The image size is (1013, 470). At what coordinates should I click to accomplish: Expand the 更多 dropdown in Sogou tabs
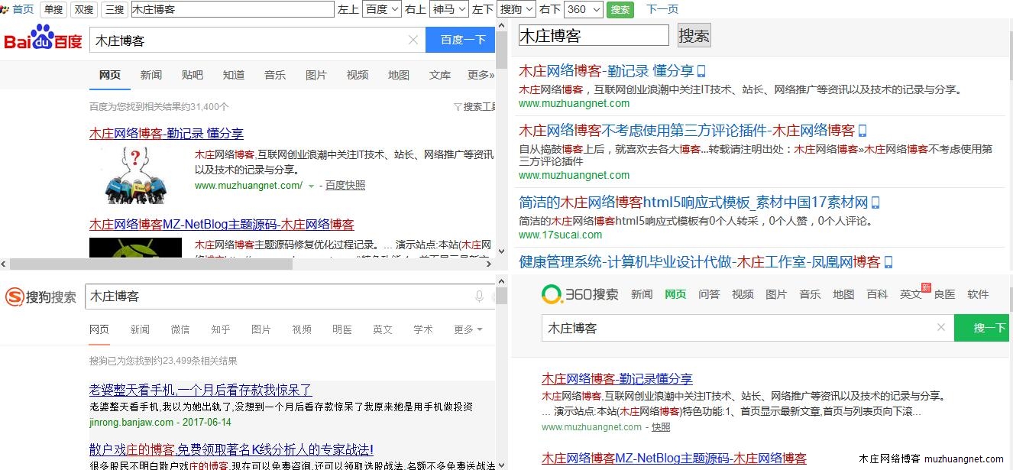[x=468, y=329]
